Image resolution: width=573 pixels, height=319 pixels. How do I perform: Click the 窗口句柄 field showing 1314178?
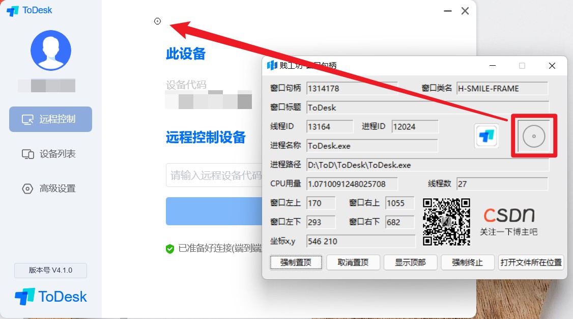(352, 89)
